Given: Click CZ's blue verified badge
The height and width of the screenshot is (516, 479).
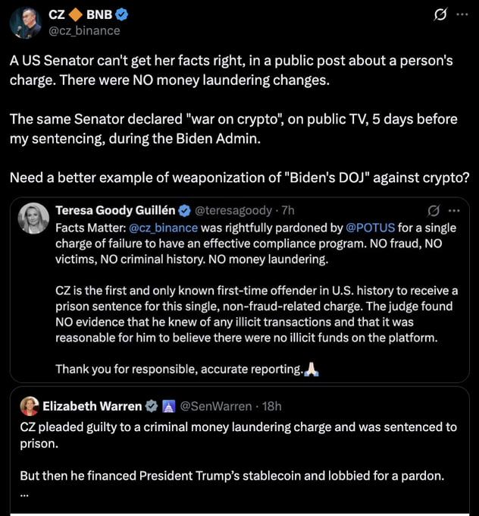Looking at the screenshot, I should pos(121,14).
